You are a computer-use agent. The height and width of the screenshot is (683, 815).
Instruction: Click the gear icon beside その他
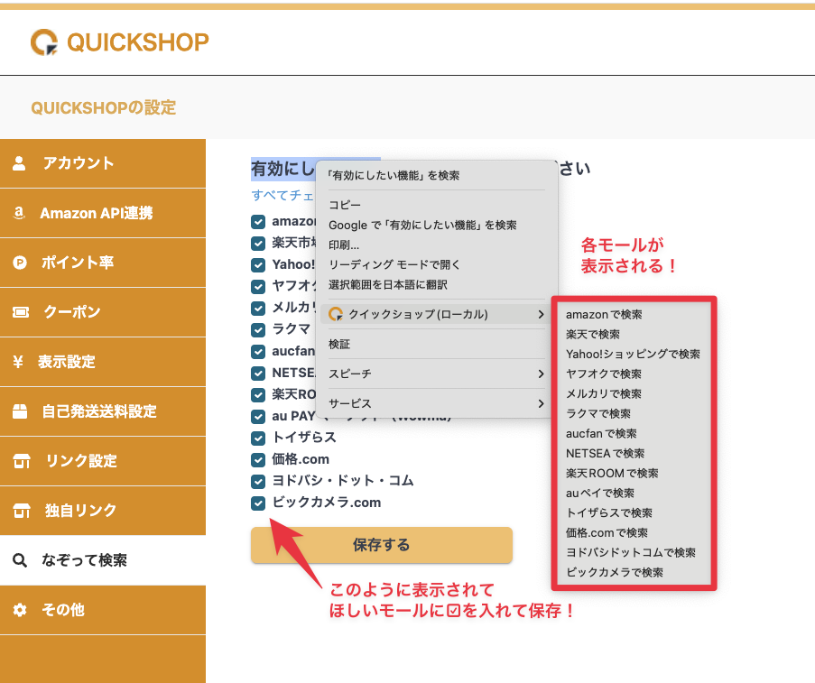(x=20, y=610)
